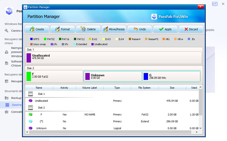227x141 pixels.
Task: Click the Create partition toolbar button
Action: click(37, 29)
